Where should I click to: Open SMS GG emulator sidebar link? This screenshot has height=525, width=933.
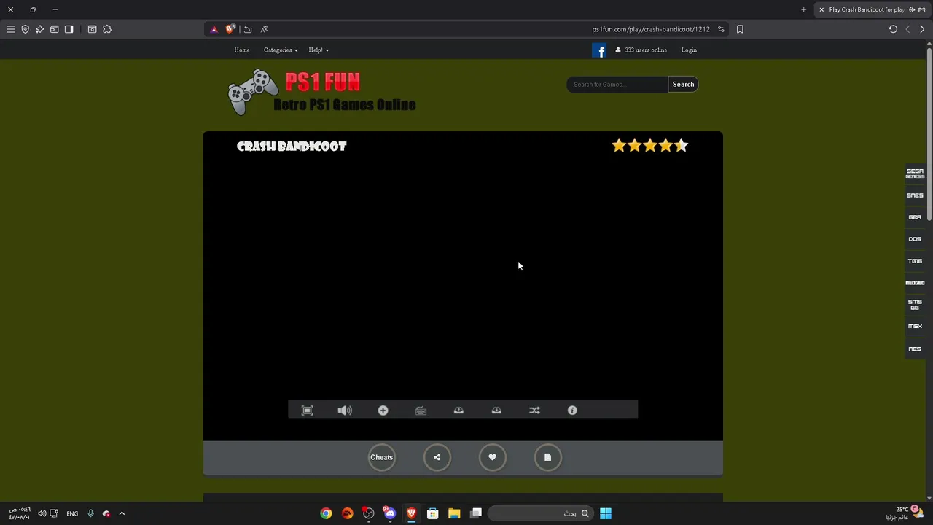click(915, 305)
